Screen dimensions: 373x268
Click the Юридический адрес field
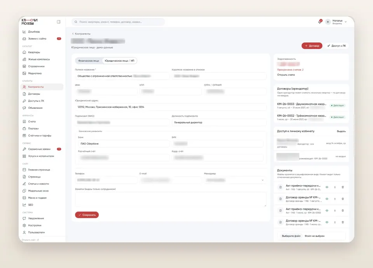click(x=171, y=107)
